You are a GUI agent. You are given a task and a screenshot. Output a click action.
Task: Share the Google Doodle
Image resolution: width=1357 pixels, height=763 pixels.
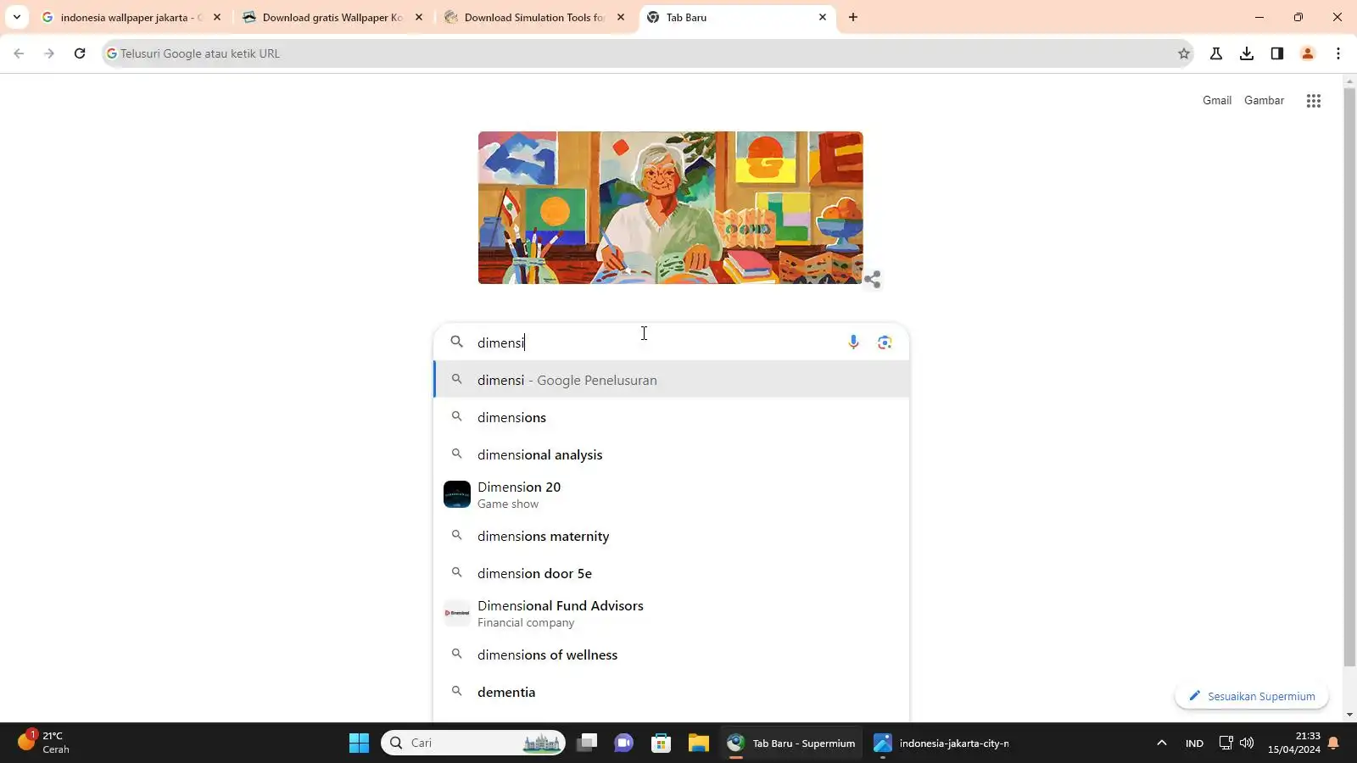tap(873, 279)
